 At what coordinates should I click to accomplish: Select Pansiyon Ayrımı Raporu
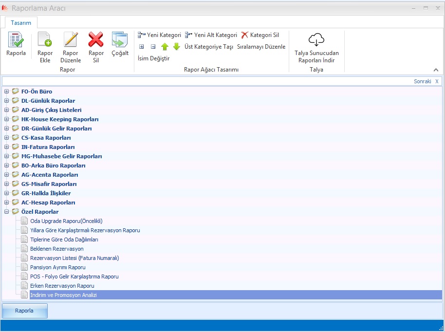pyautogui.click(x=58, y=267)
